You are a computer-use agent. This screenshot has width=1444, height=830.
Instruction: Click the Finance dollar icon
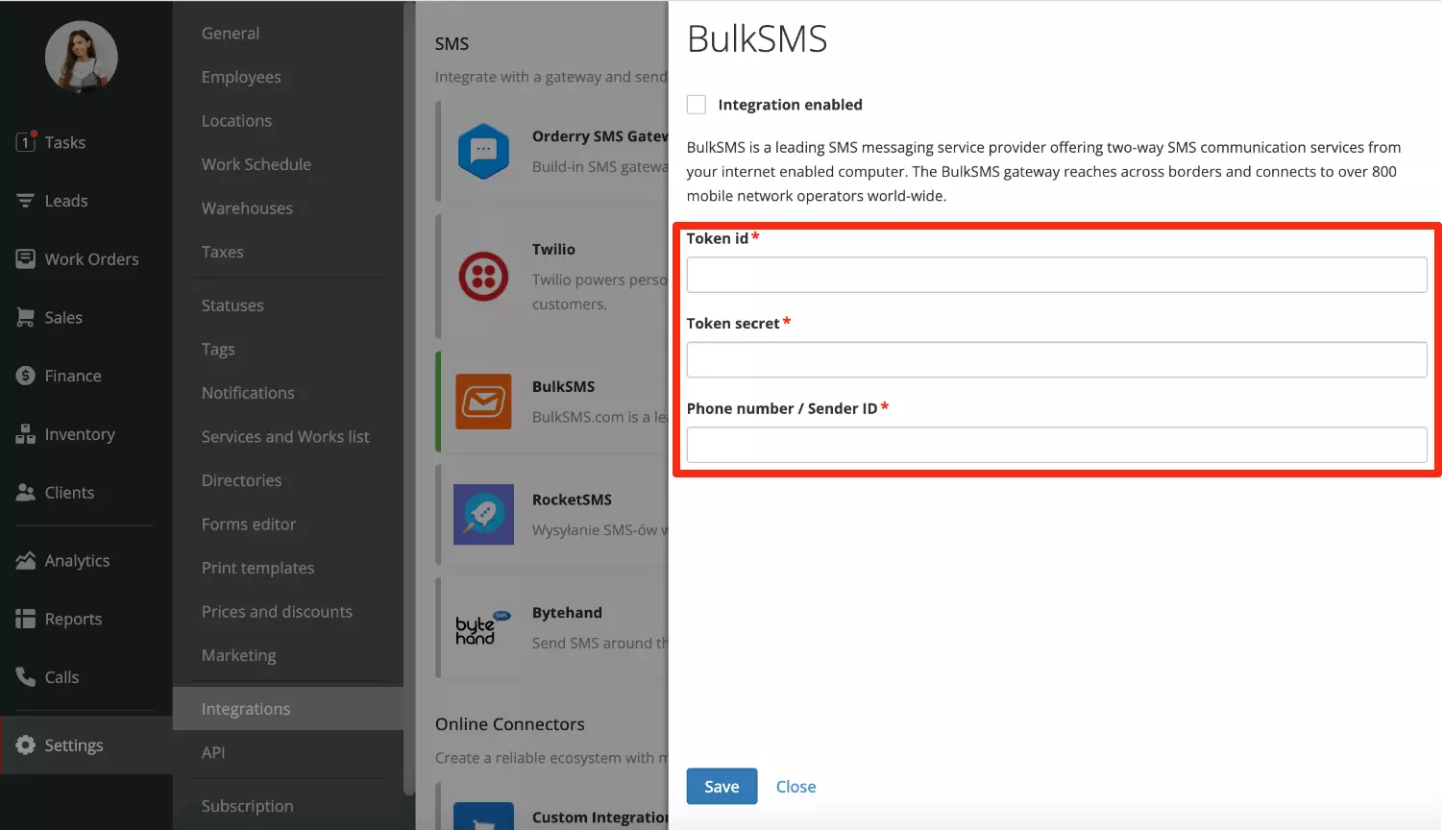coord(26,376)
